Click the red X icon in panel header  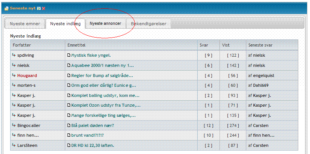tap(44, 8)
